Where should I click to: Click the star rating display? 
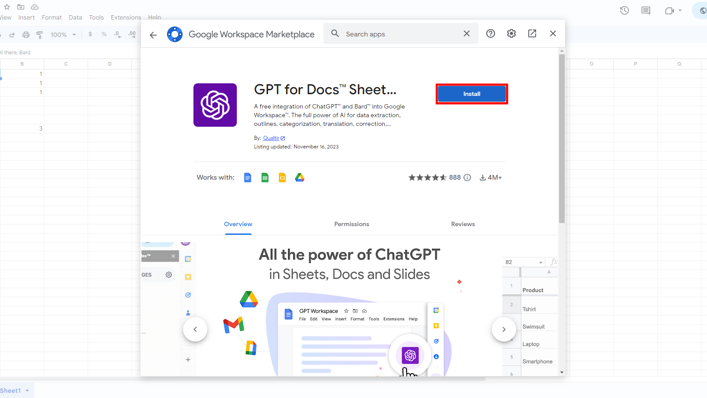point(427,178)
